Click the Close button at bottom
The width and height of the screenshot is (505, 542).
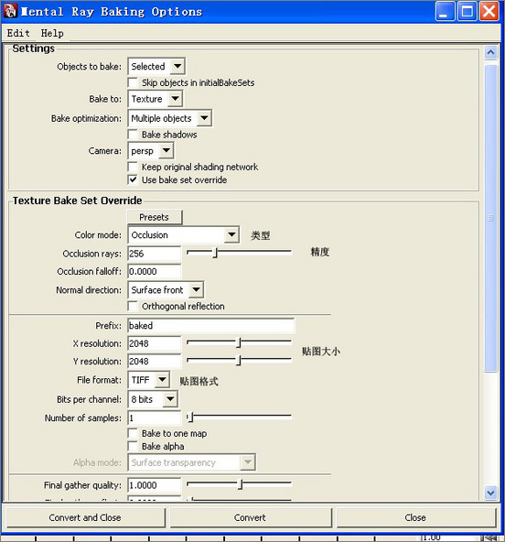(x=415, y=517)
